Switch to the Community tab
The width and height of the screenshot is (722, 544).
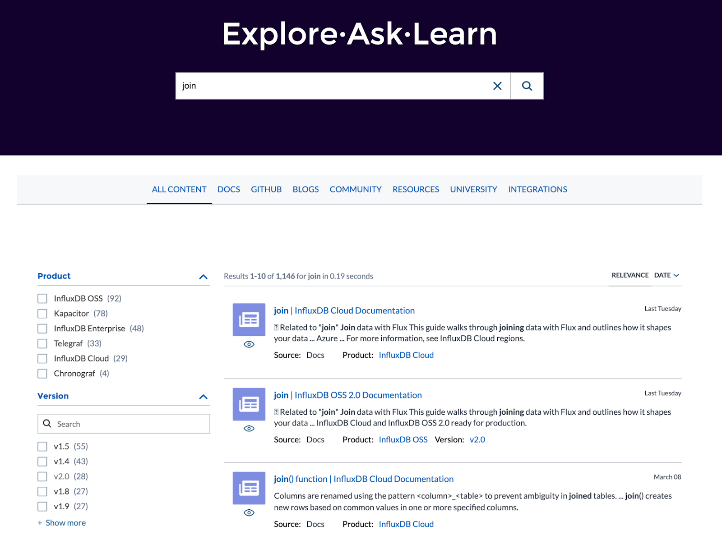[x=355, y=190]
